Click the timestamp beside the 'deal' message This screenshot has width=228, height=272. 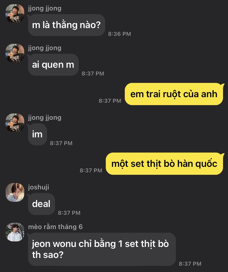pyautogui.click(x=69, y=213)
